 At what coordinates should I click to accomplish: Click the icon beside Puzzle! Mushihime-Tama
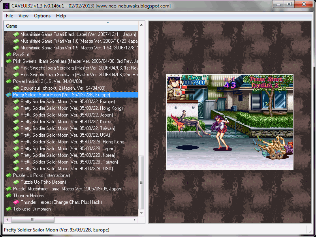click(9, 189)
